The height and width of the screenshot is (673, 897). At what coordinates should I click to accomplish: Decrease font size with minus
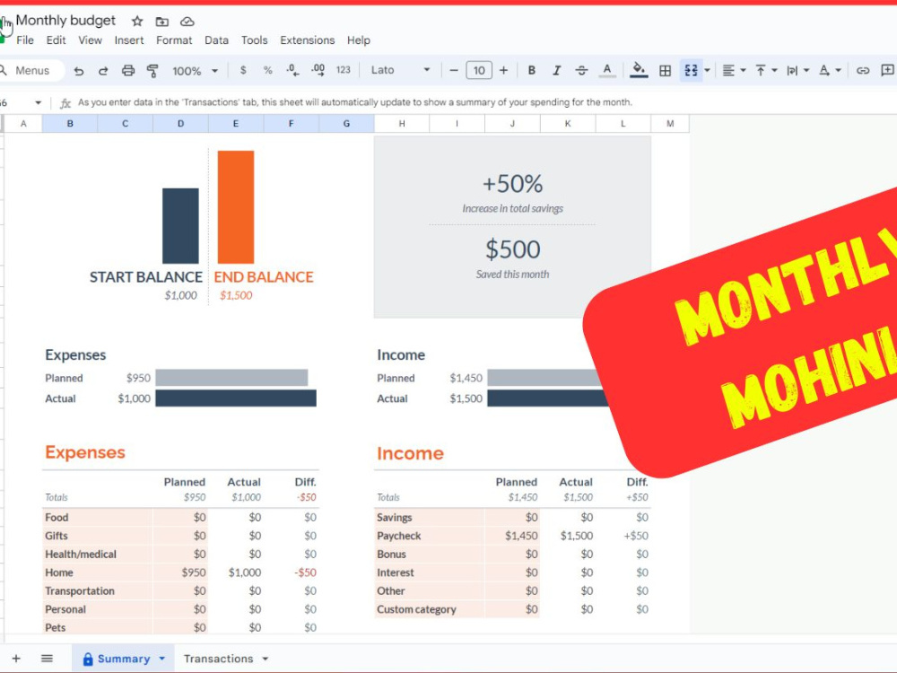point(454,70)
